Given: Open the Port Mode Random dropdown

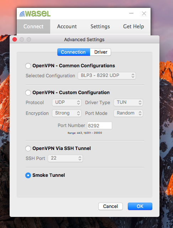Looking at the screenshot, I should tap(128, 113).
